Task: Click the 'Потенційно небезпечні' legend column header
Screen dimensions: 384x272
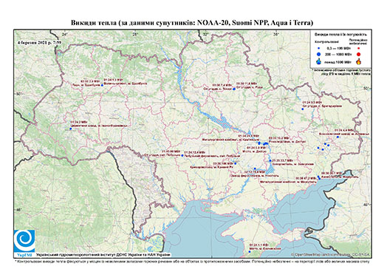Action: pyautogui.click(x=358, y=41)
